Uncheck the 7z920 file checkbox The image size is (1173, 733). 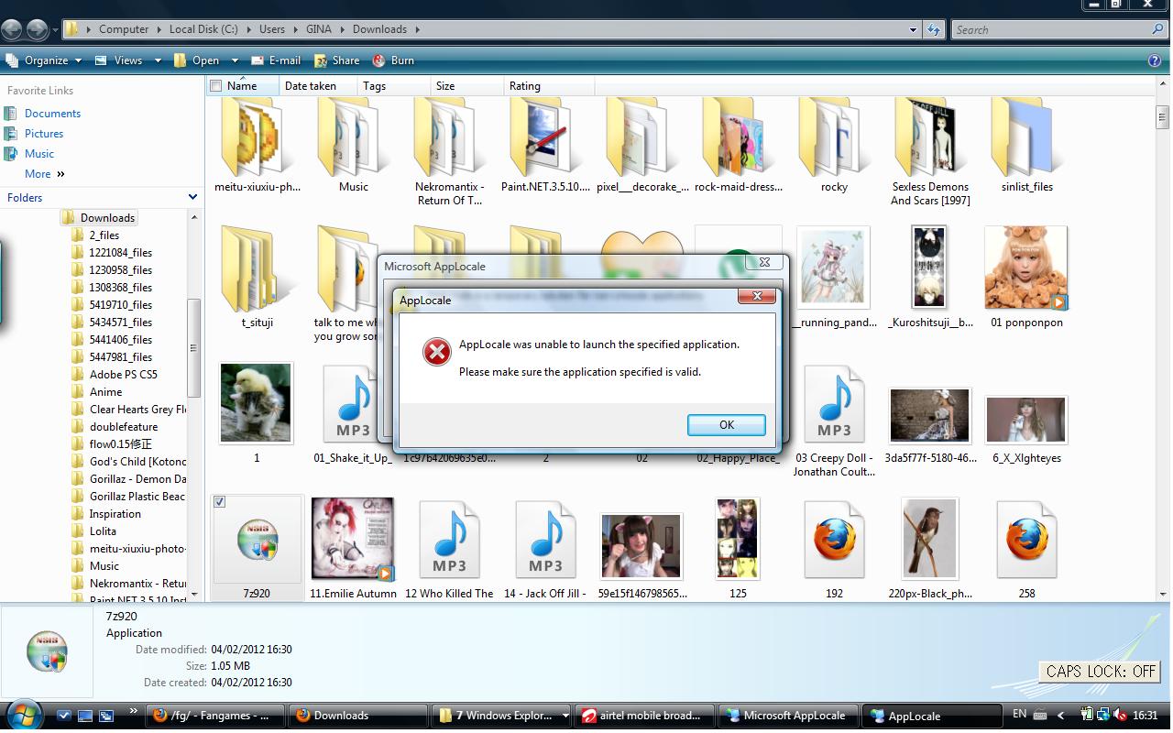pos(219,502)
